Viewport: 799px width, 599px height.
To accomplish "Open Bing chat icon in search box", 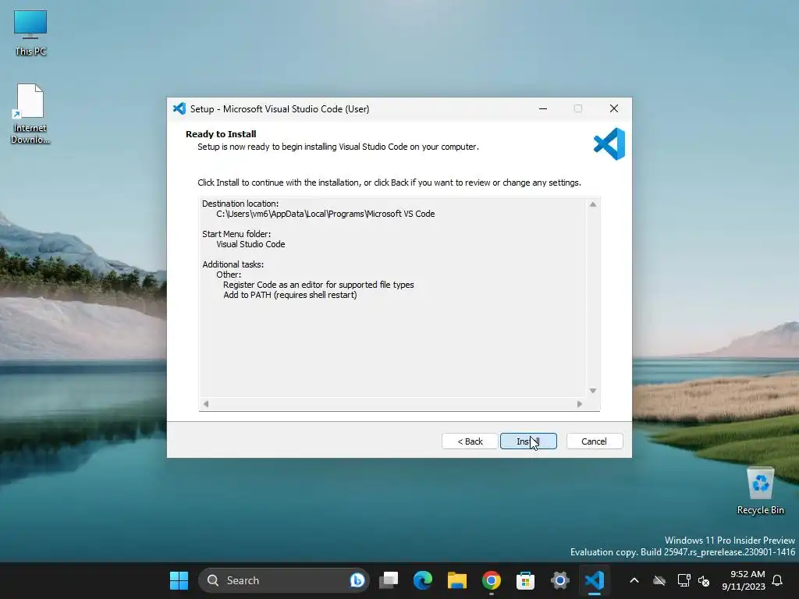I will point(357,580).
